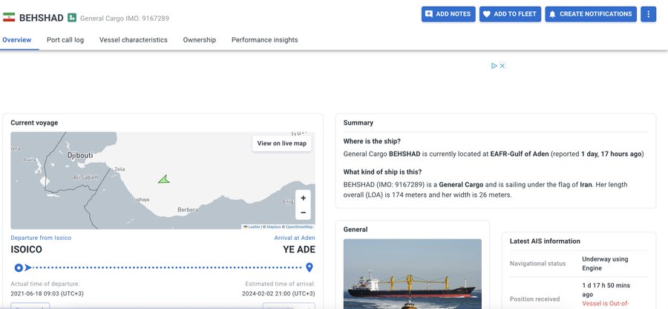The width and height of the screenshot is (668, 309).
Task: Open the Port call log tab
Action: pos(65,40)
